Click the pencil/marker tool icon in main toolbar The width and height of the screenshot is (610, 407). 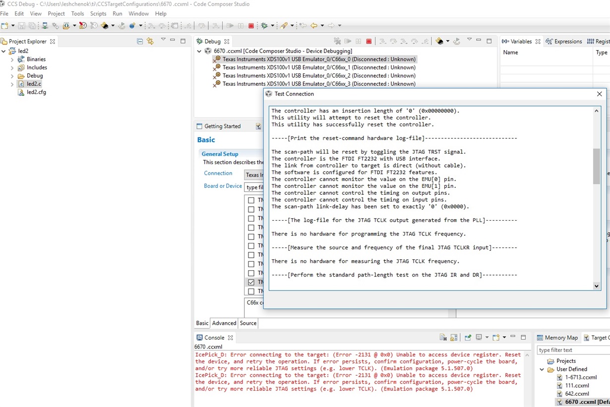284,25
